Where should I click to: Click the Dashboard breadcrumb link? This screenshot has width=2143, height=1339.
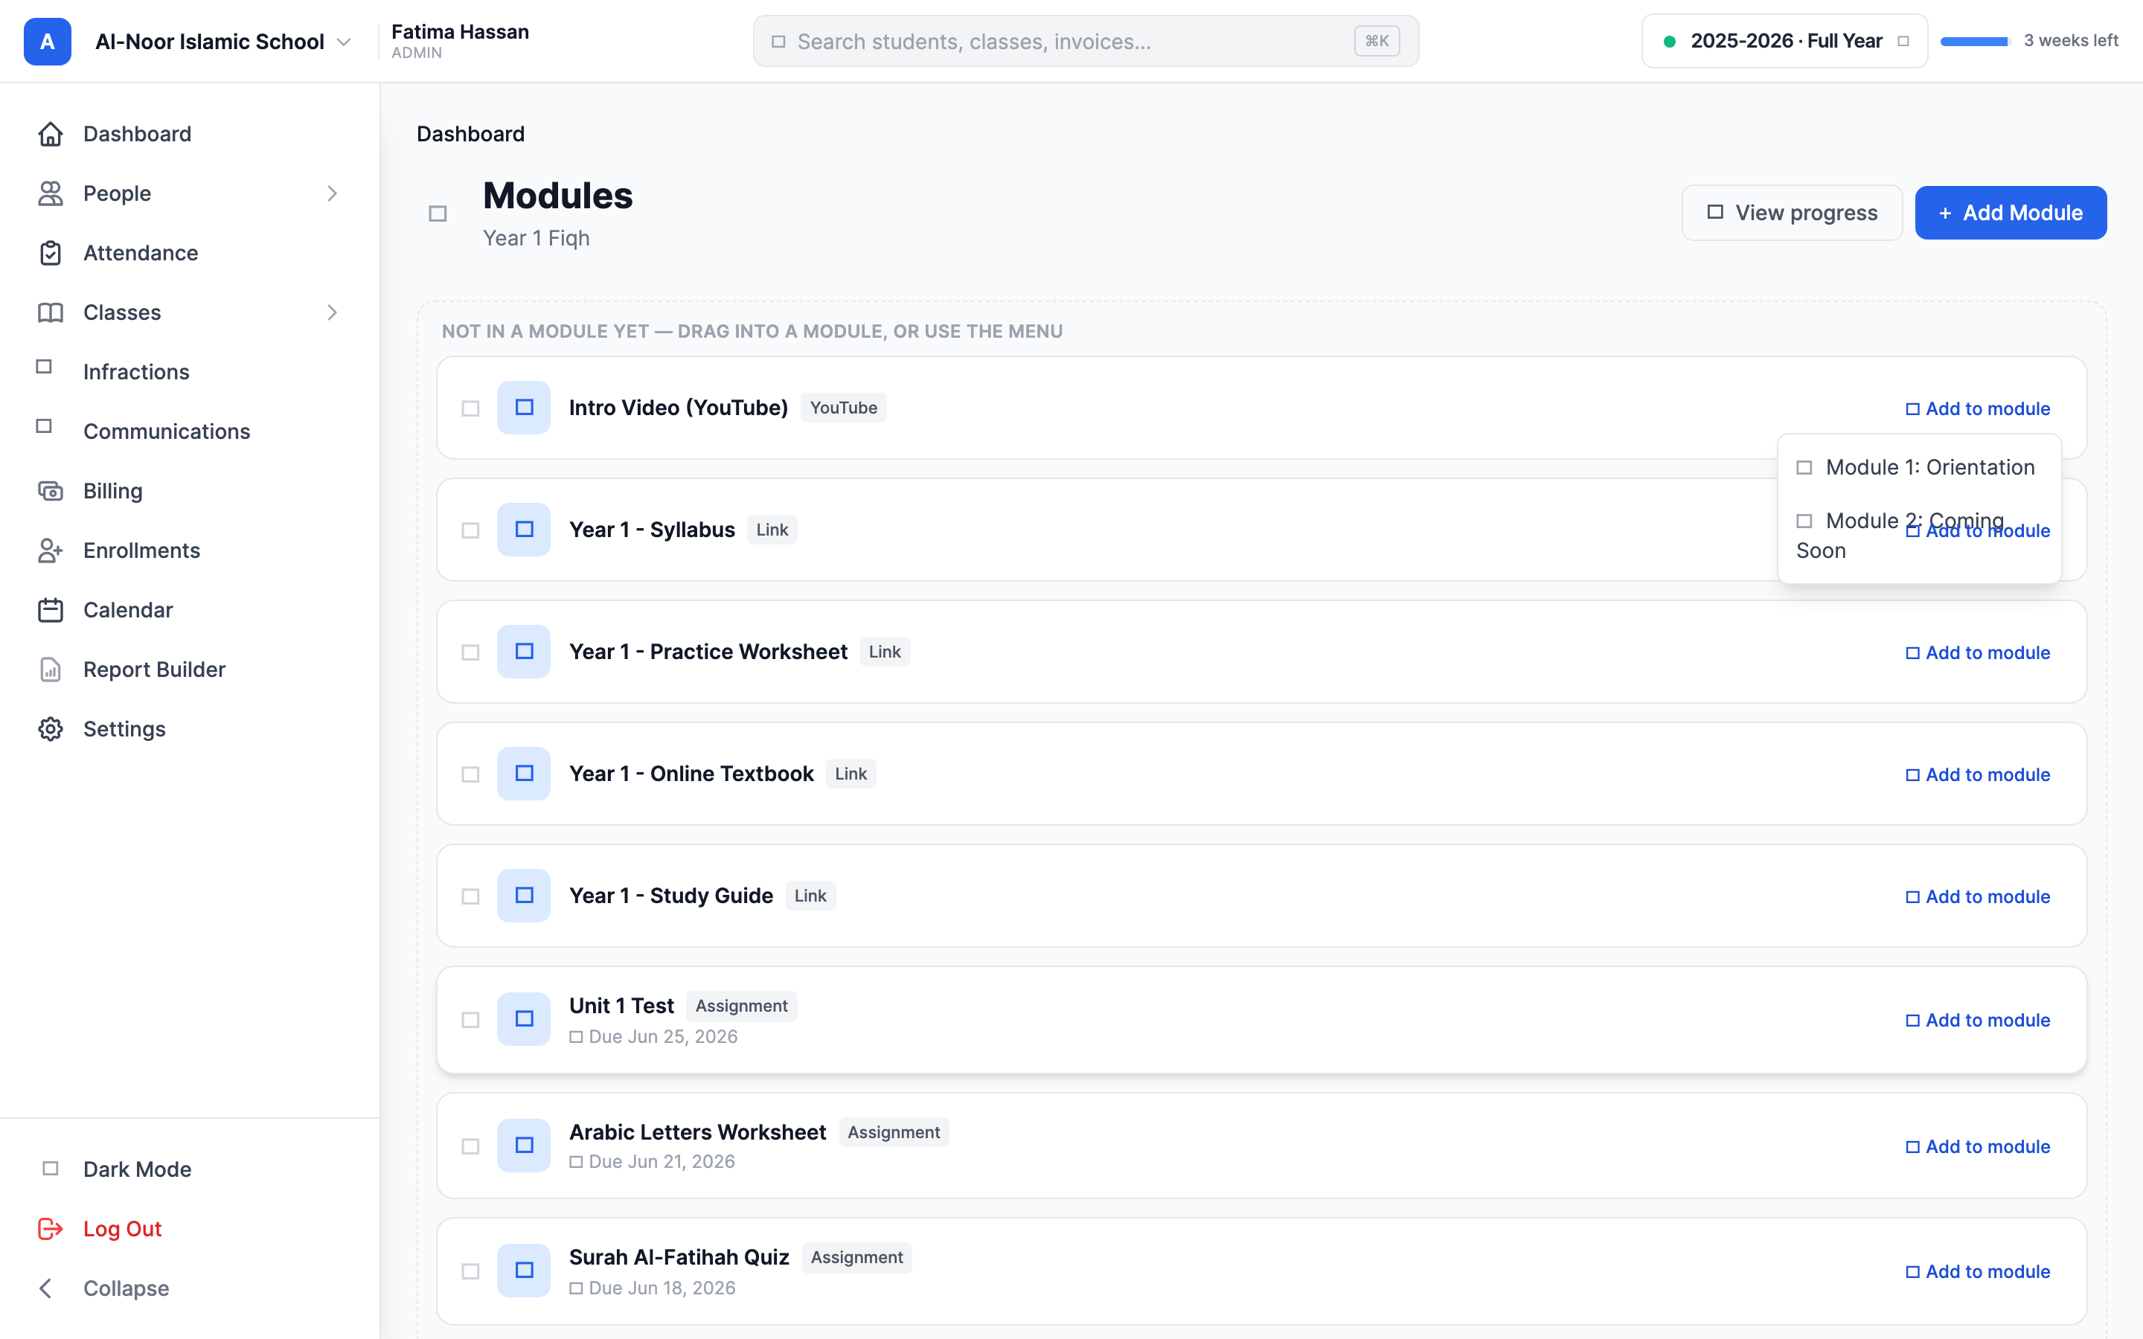click(470, 134)
